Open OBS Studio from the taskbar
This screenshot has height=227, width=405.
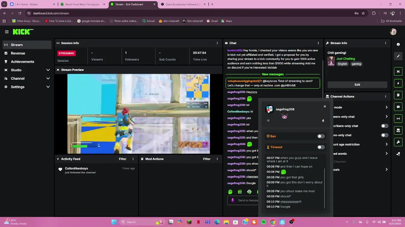pos(291,222)
